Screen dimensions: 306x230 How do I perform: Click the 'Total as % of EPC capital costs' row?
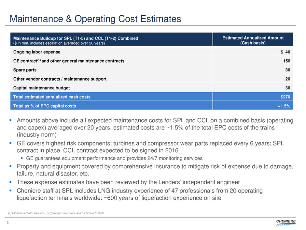[x=45, y=106]
